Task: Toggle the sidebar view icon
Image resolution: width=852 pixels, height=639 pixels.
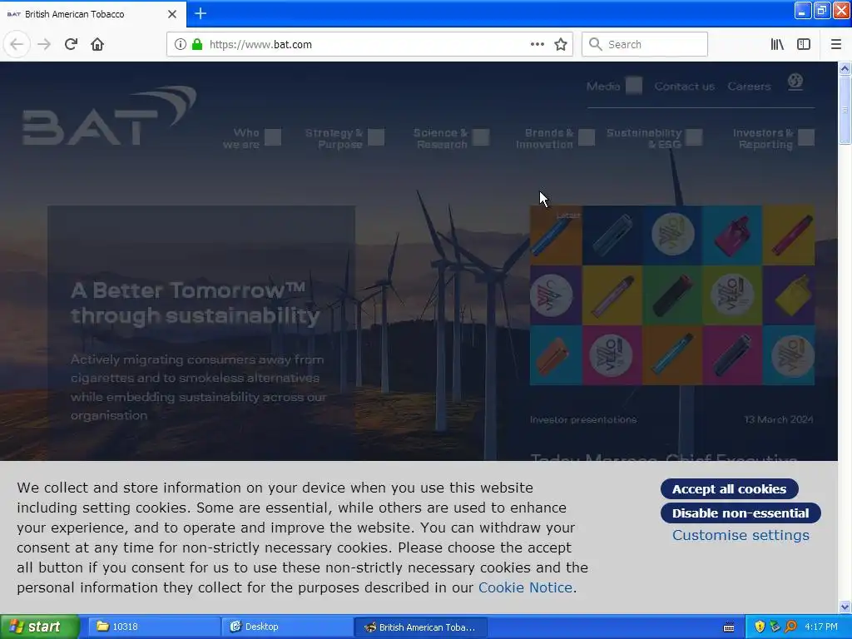Action: (804, 44)
